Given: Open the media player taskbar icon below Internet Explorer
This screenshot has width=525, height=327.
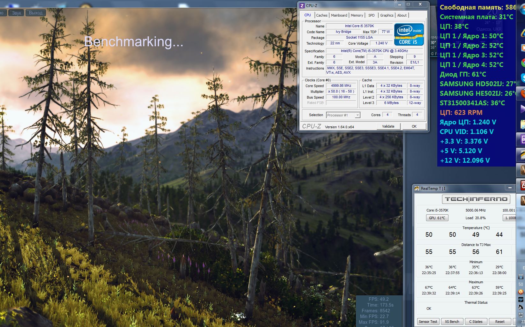Looking at the screenshot, I should (x=523, y=48).
